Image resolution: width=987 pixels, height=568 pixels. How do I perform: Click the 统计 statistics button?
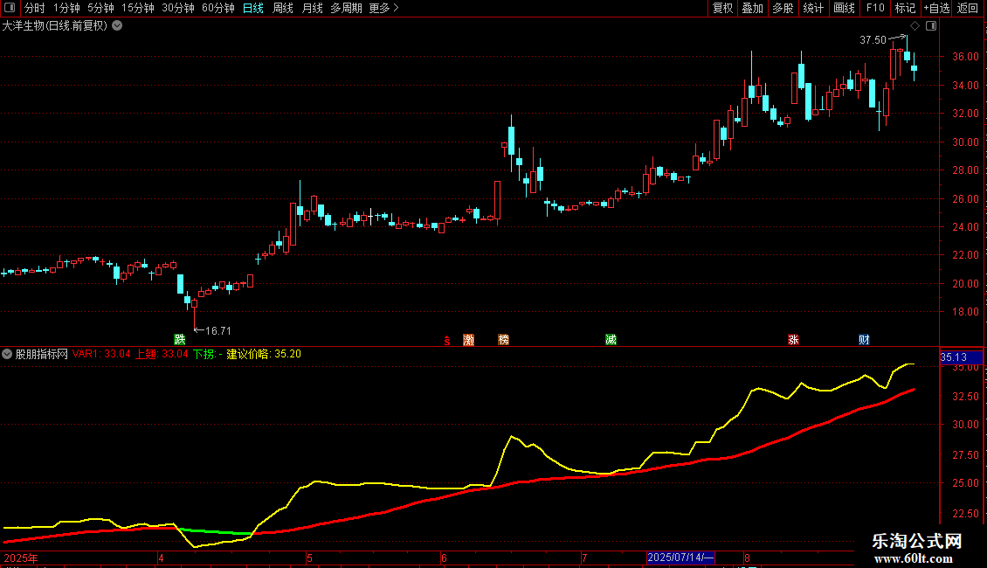(813, 8)
